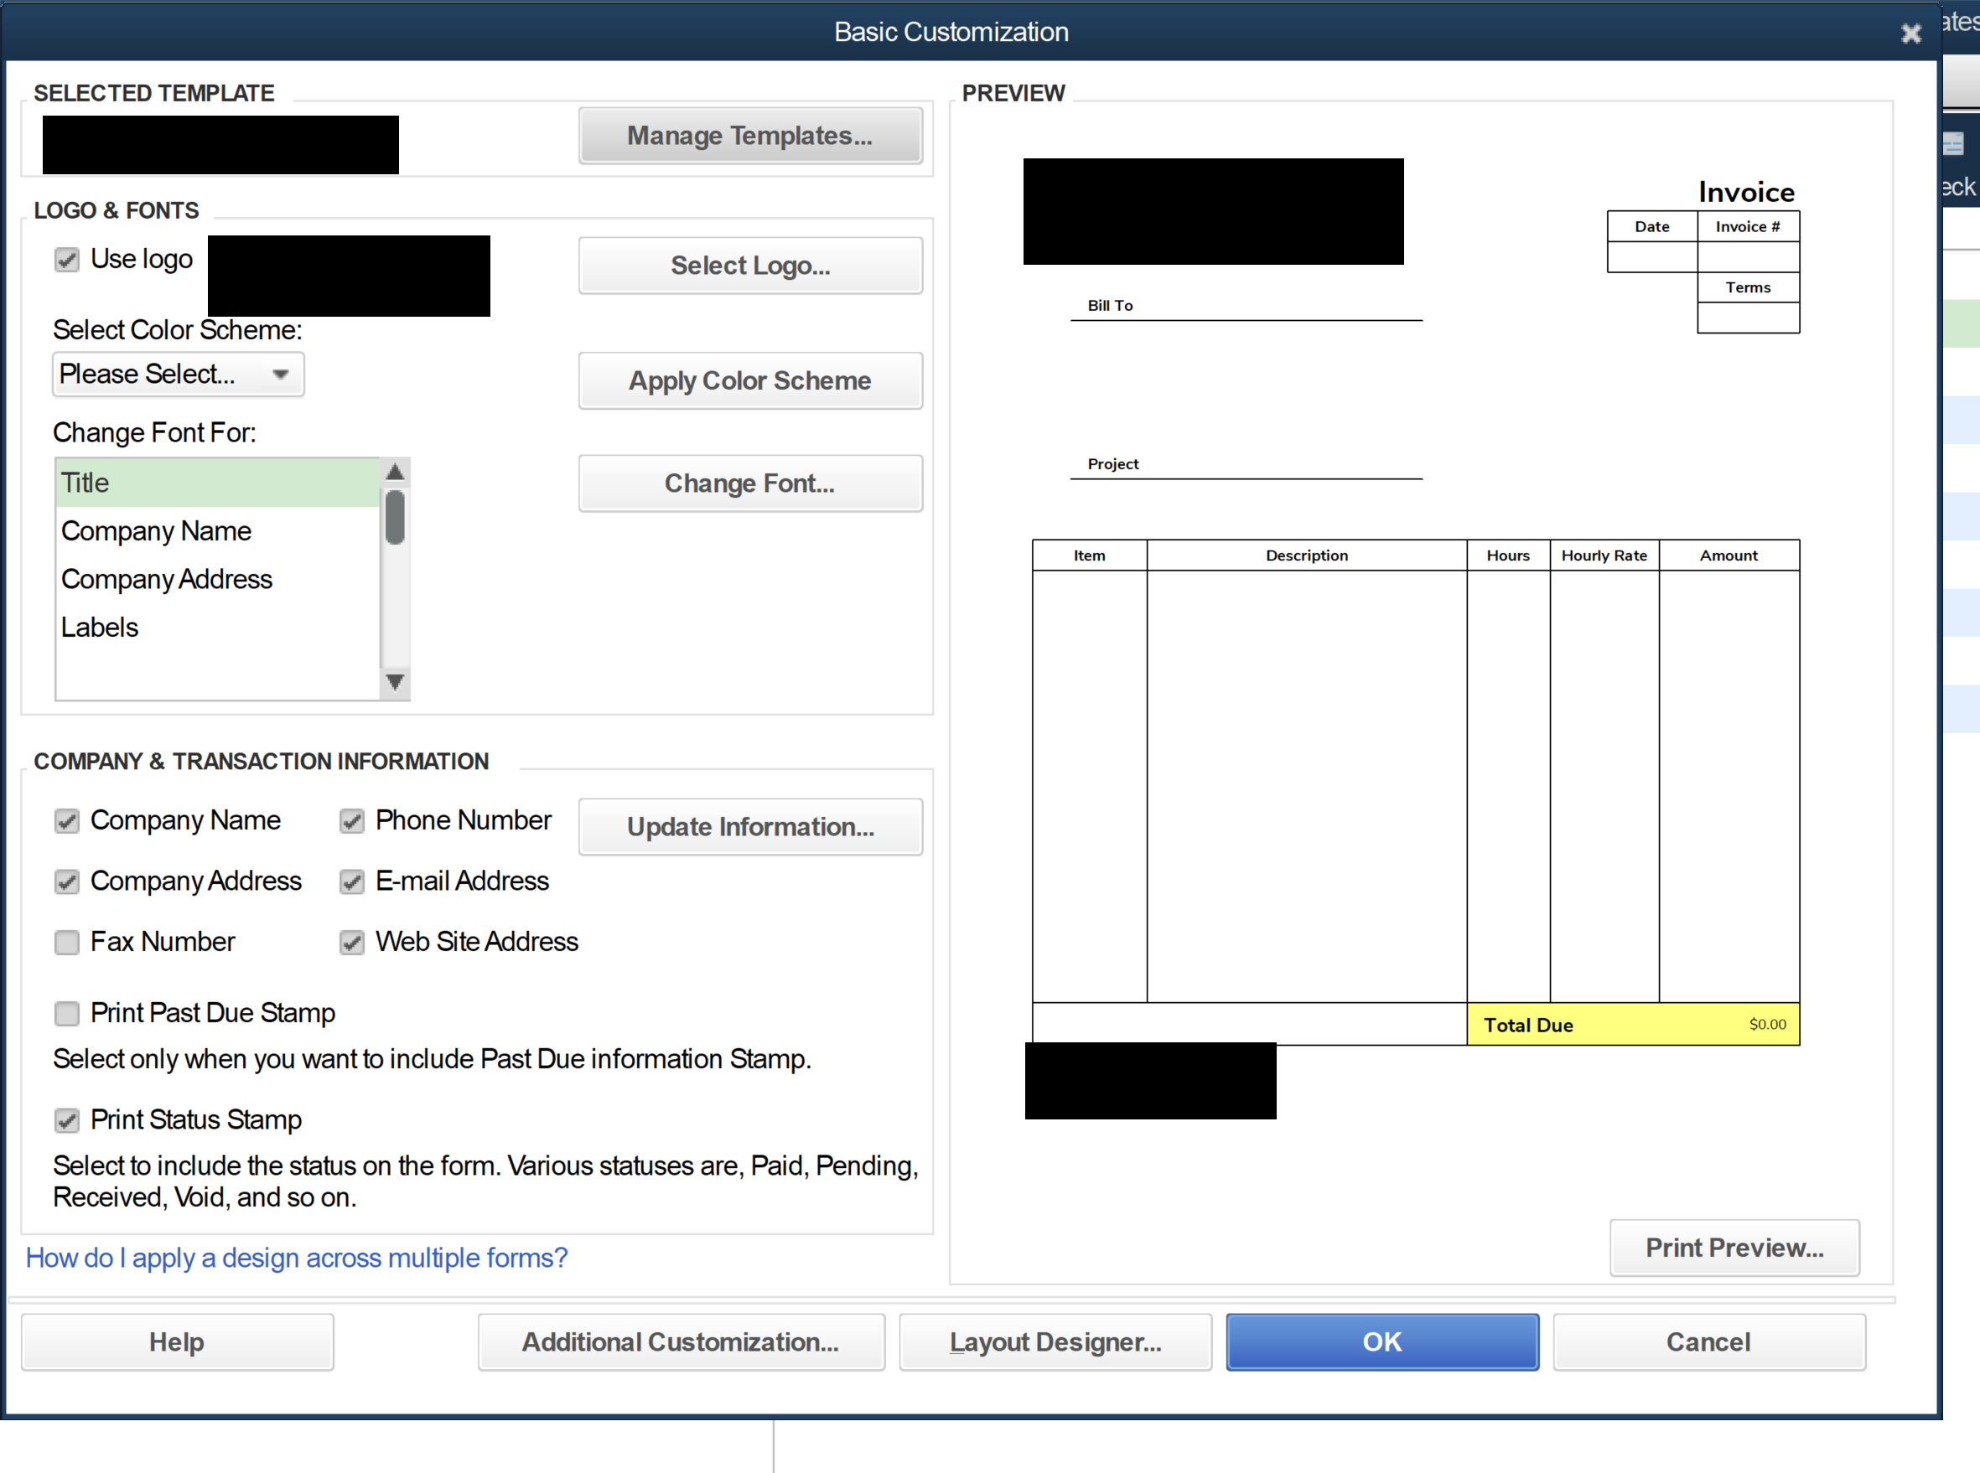Screen dimensions: 1980x1473
Task: Enable Print Past Due Stamp
Action: (x=67, y=1013)
